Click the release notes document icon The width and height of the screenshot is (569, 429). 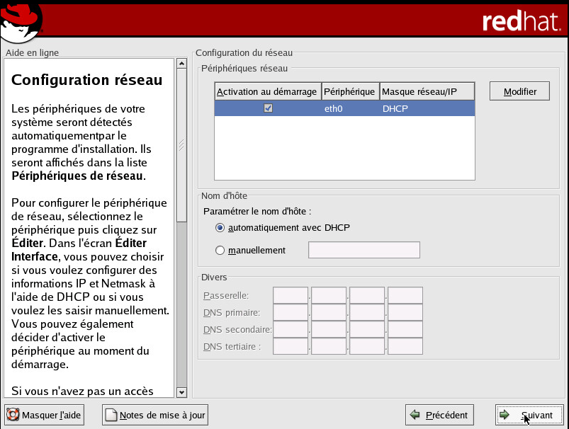(x=111, y=415)
